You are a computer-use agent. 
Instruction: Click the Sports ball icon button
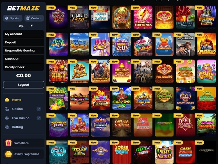click(x=7, y=18)
